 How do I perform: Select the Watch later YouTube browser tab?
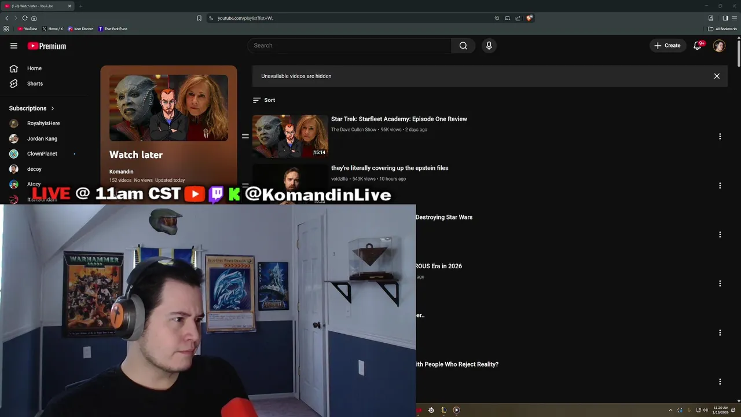click(38, 6)
